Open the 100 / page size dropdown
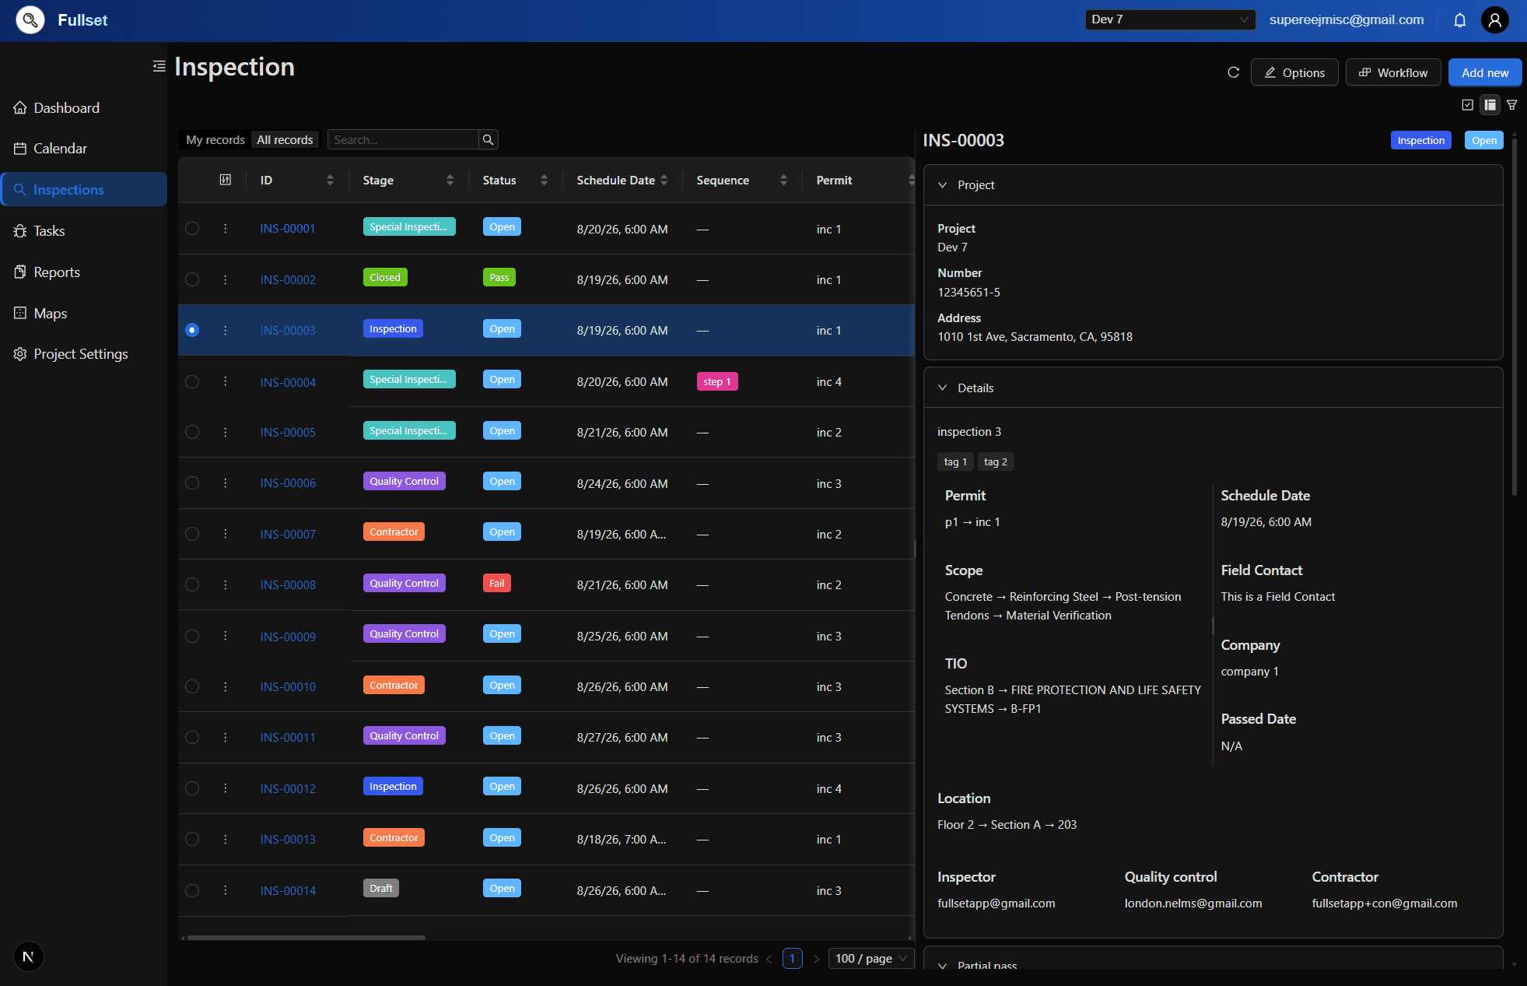 click(871, 959)
